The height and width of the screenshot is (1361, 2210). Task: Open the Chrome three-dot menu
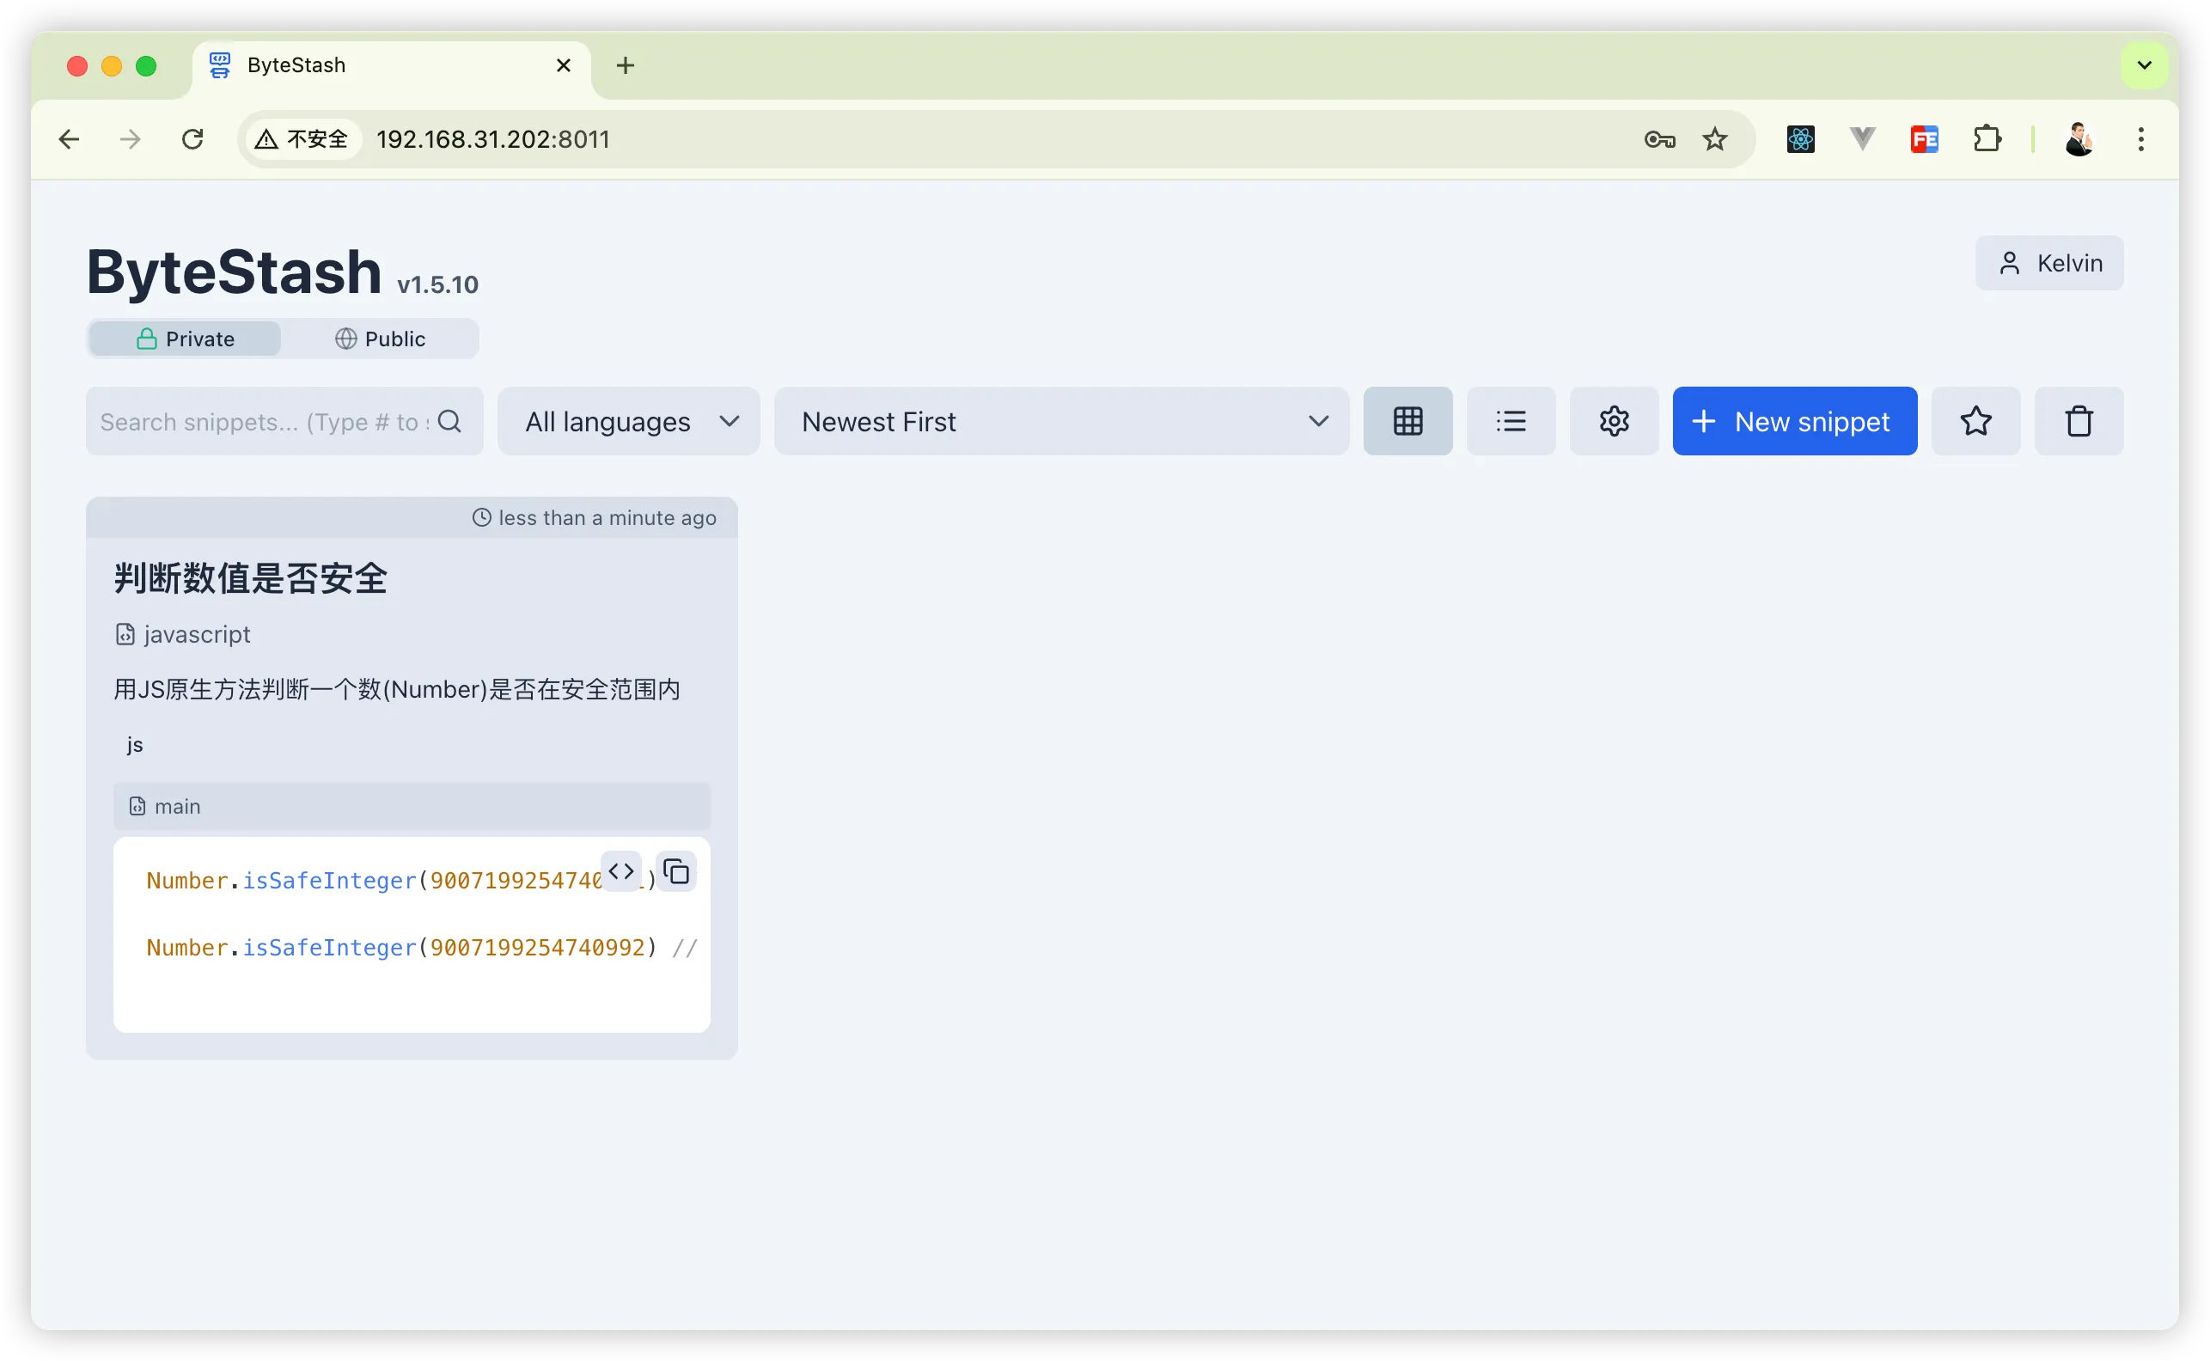pyautogui.click(x=2141, y=139)
